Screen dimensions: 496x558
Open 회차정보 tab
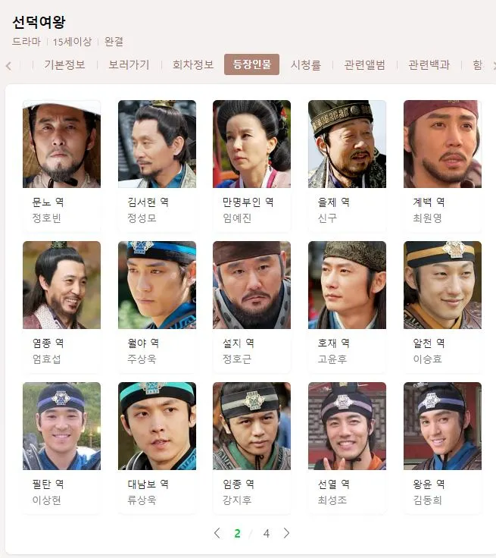tap(193, 64)
